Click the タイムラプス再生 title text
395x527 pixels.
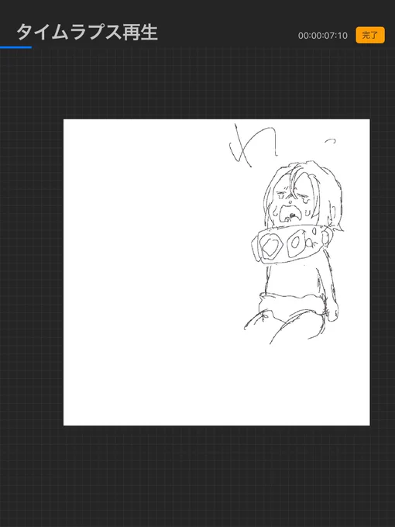87,33
